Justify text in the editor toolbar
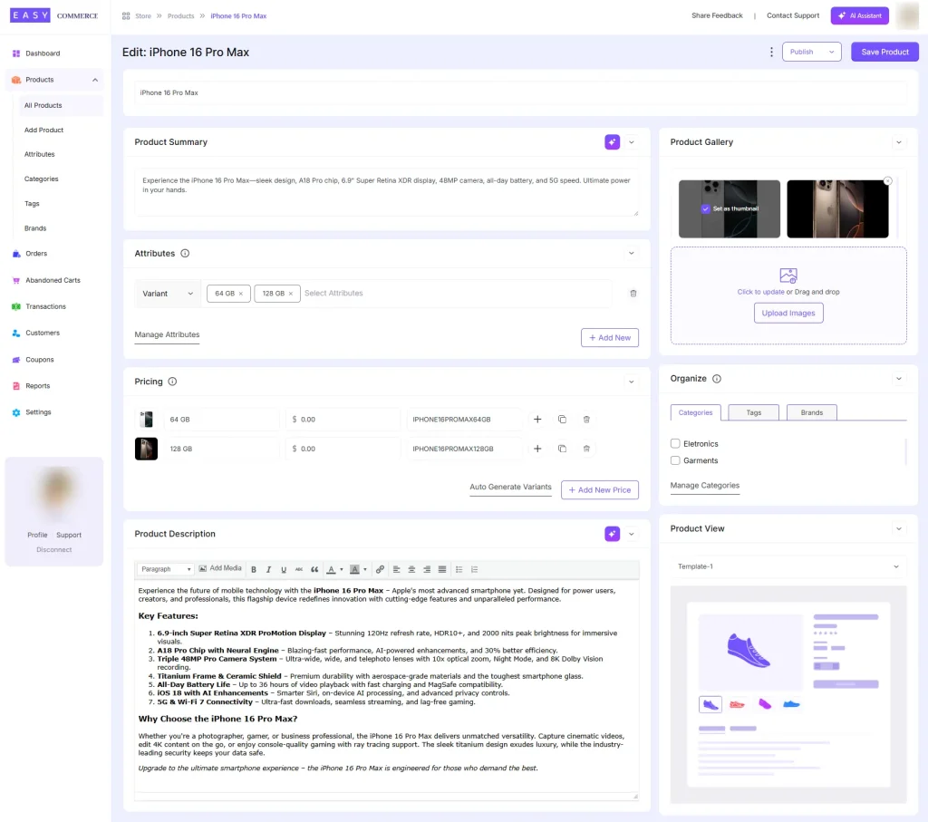Image resolution: width=928 pixels, height=822 pixels. pos(441,569)
